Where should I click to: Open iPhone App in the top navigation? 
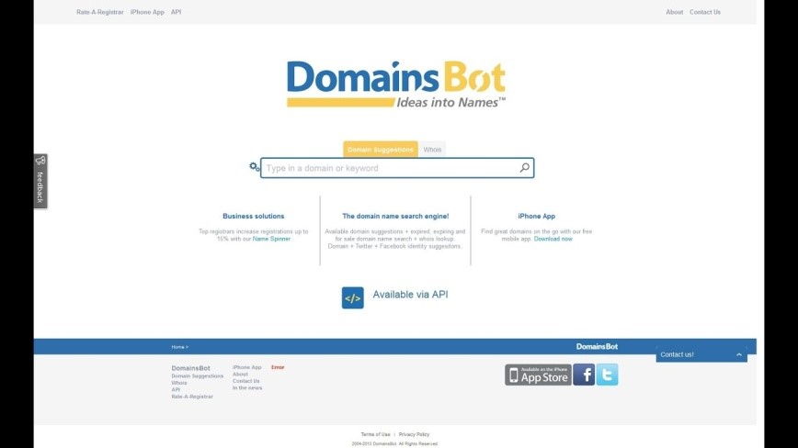[x=147, y=12]
